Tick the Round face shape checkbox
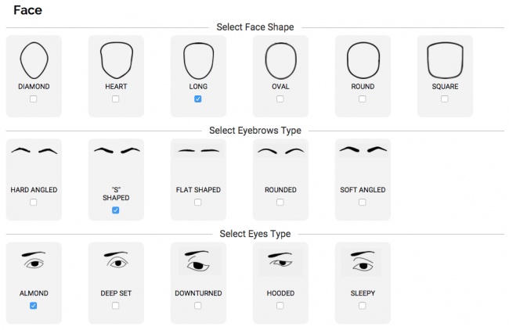 pos(362,99)
